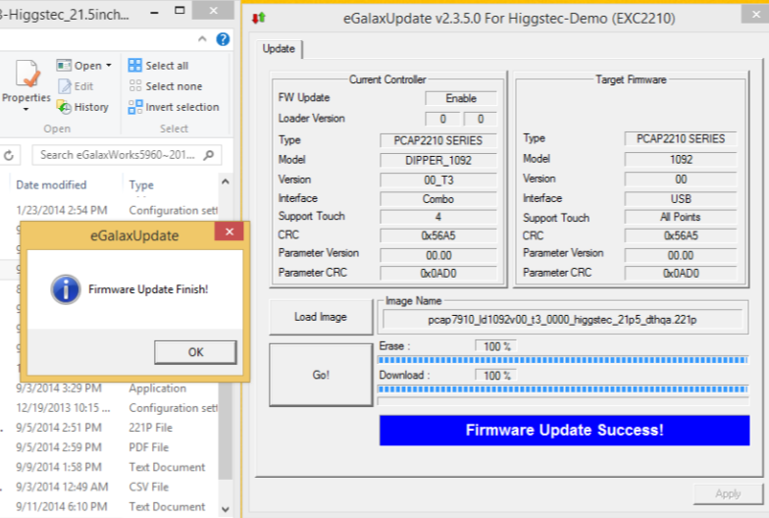Click the History icon in the Open group
This screenshot has height=518, width=769.
pos(64,107)
